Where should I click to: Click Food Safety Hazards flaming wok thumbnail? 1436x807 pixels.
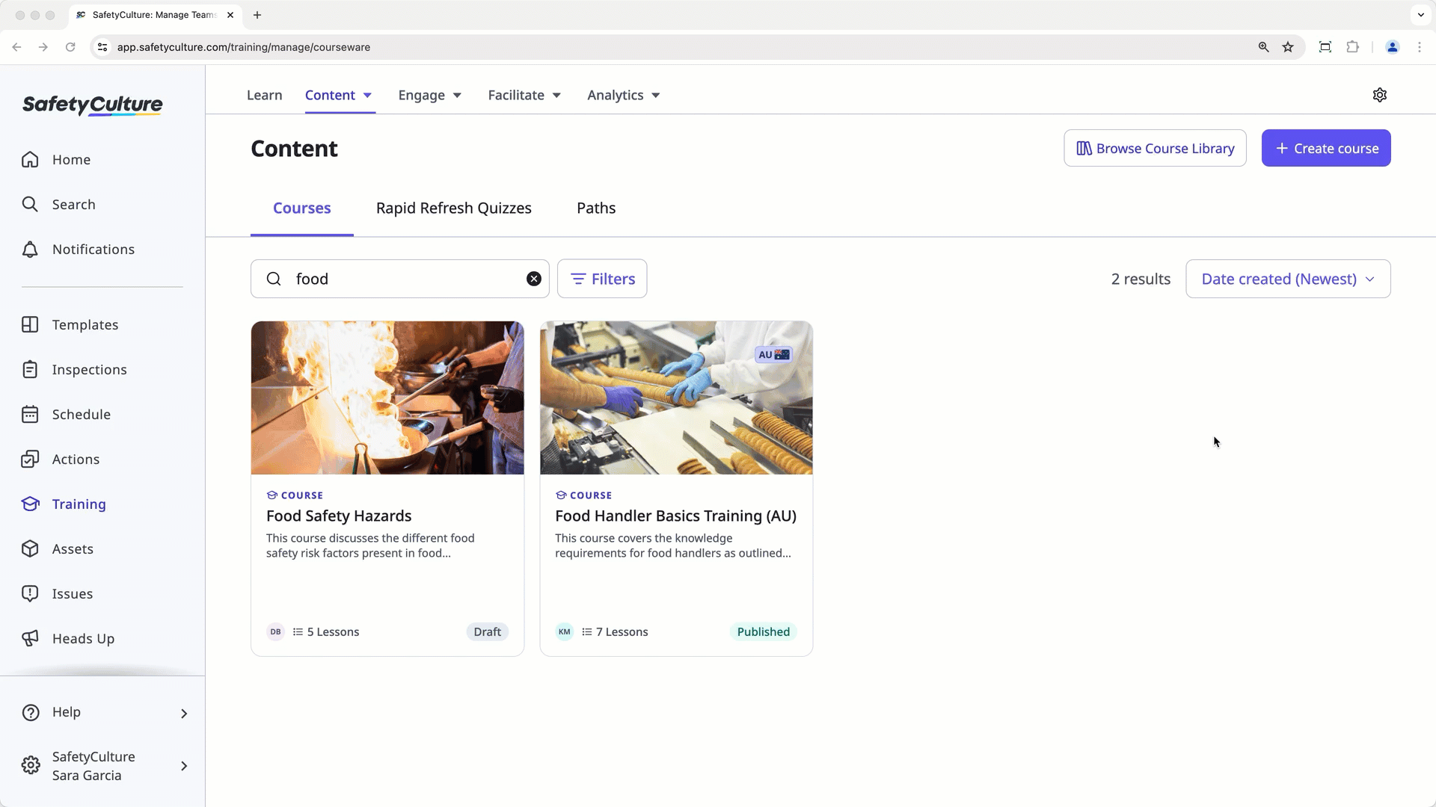[387, 398]
